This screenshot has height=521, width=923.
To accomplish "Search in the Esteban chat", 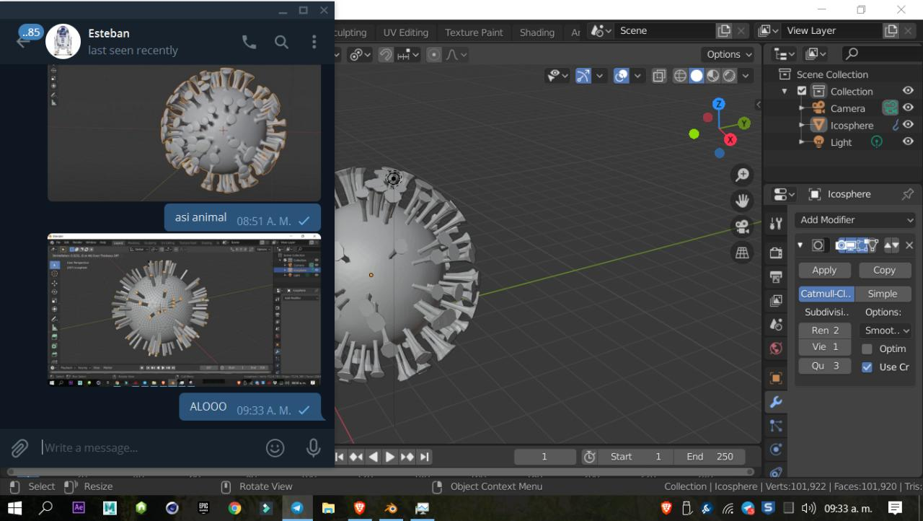I will click(281, 42).
